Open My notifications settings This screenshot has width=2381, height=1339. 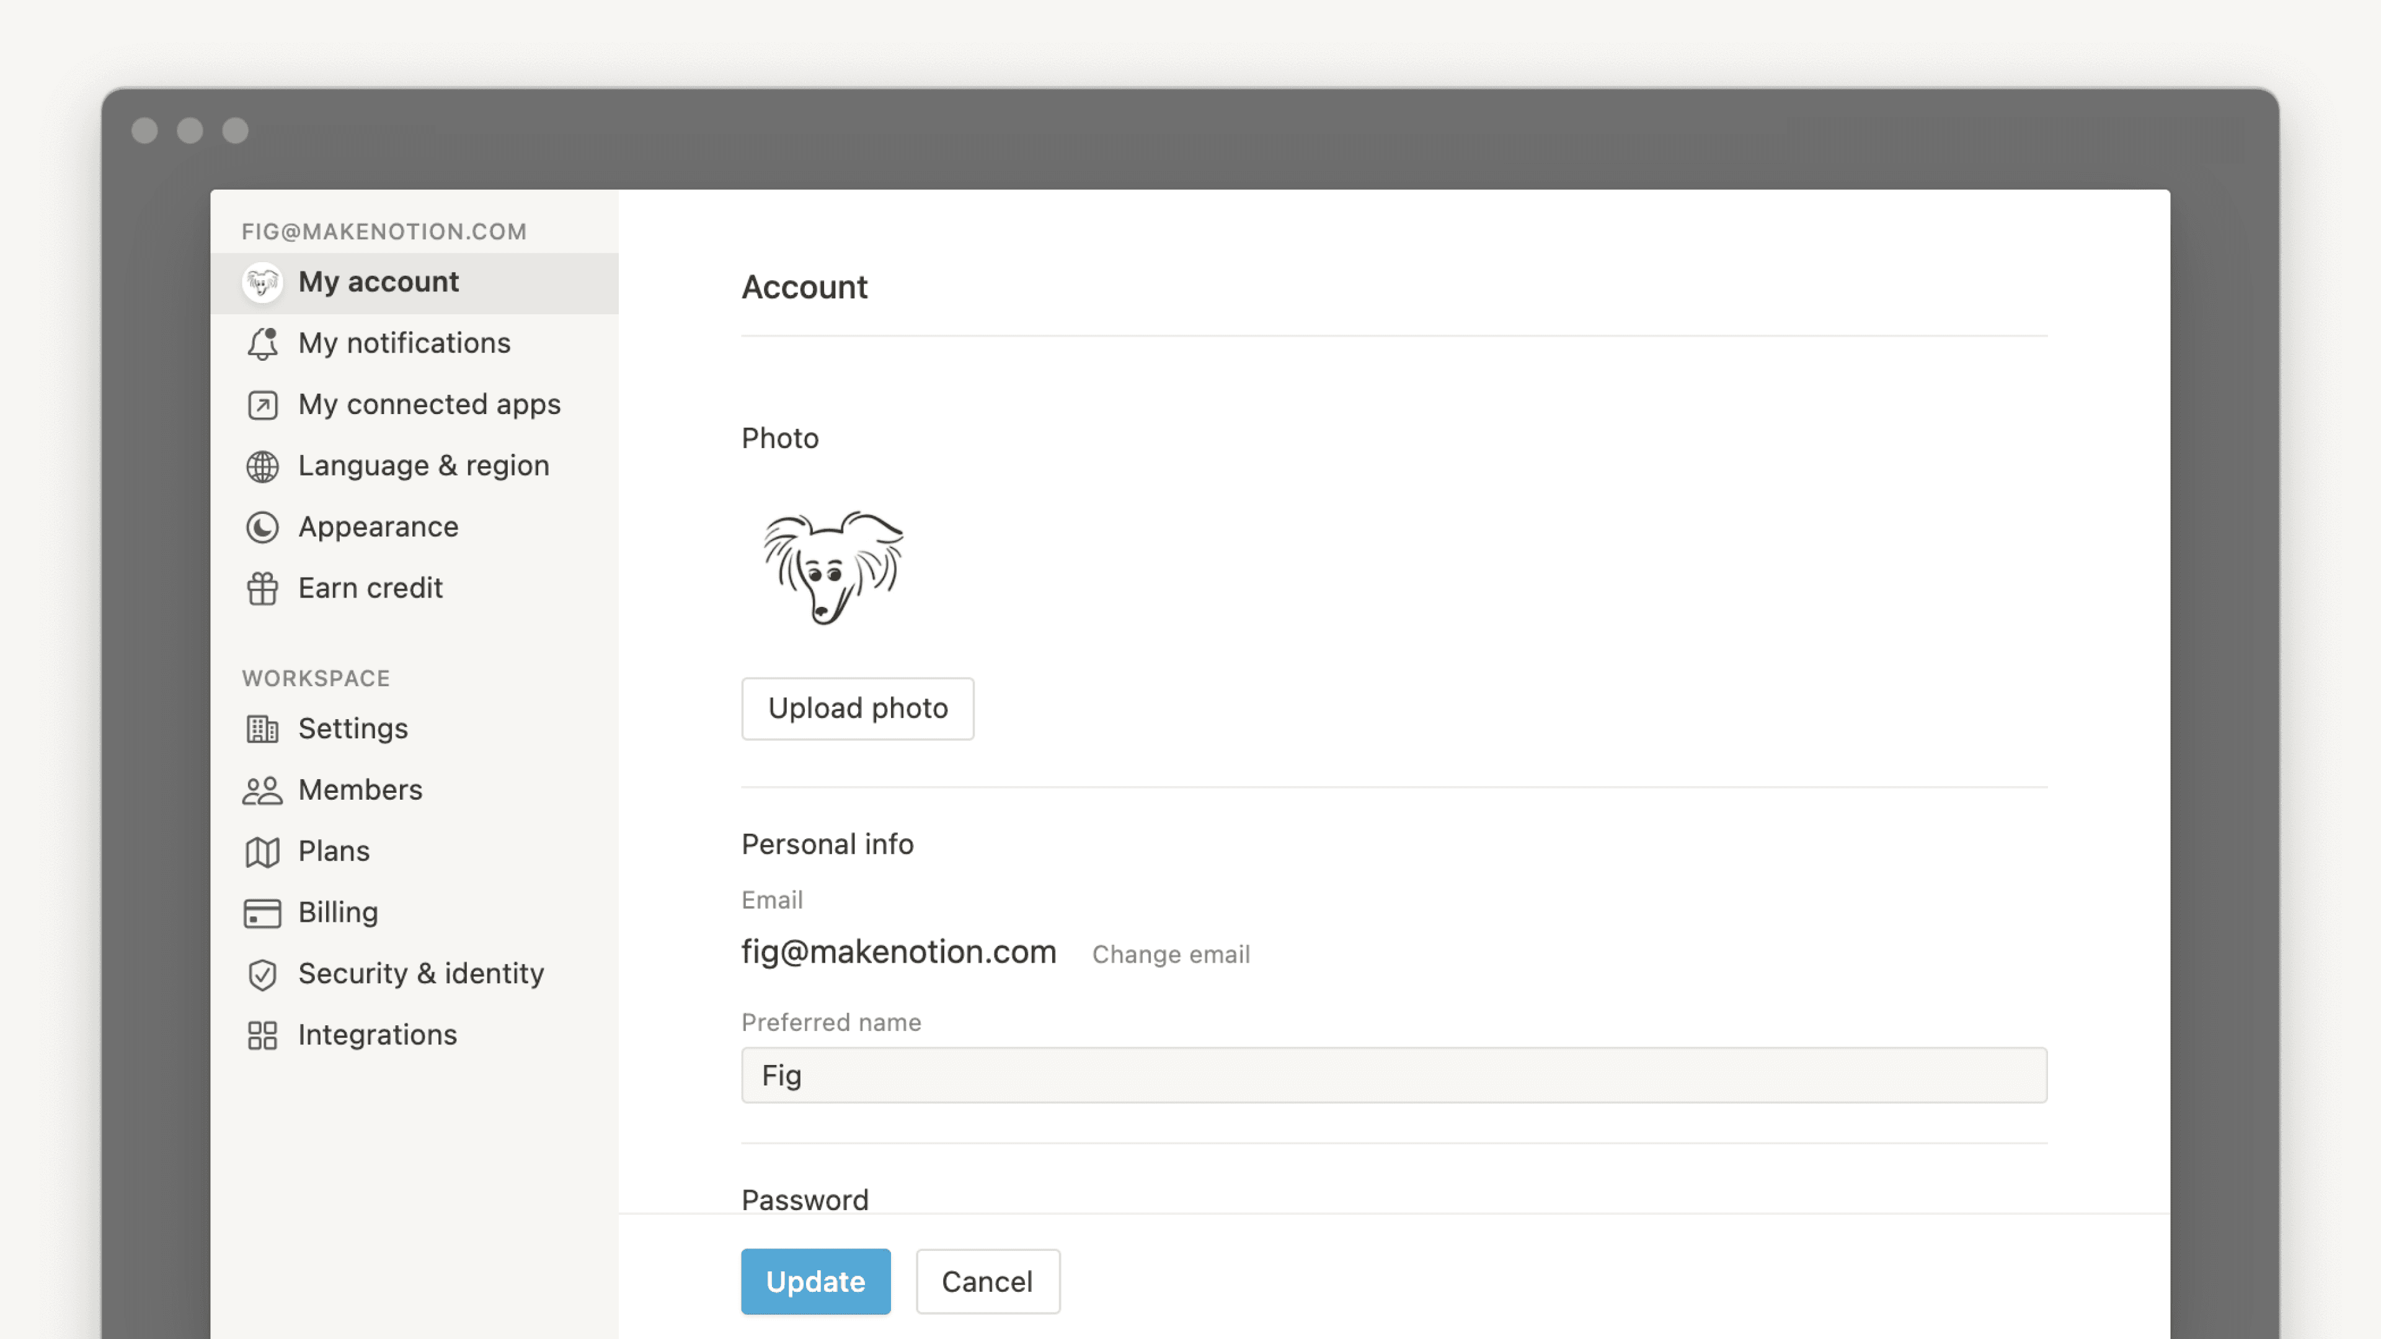[x=404, y=343]
